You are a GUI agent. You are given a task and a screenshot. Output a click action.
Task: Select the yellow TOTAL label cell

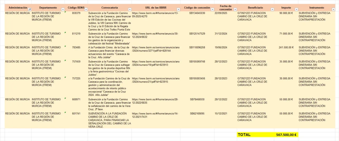[x=244, y=135]
